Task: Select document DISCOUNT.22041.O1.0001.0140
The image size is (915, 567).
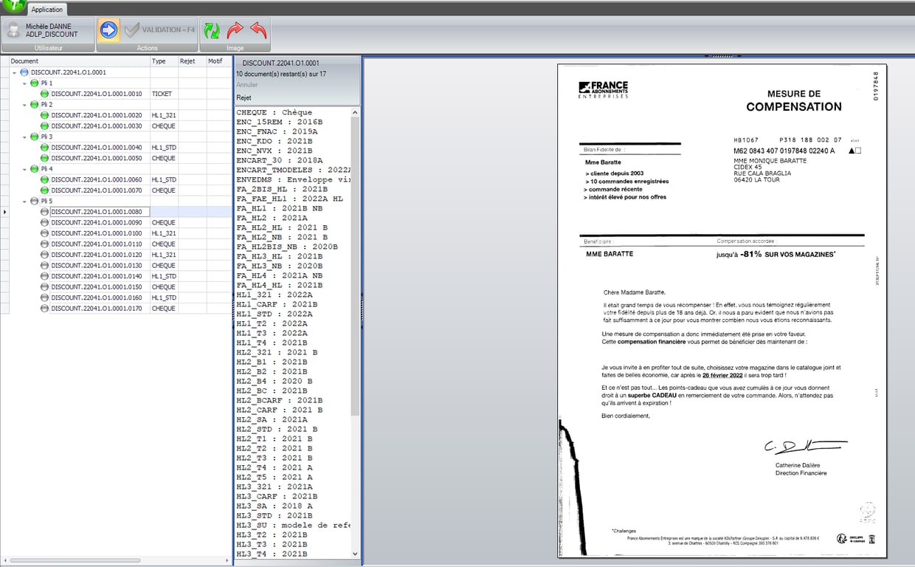Action: pyautogui.click(x=97, y=276)
